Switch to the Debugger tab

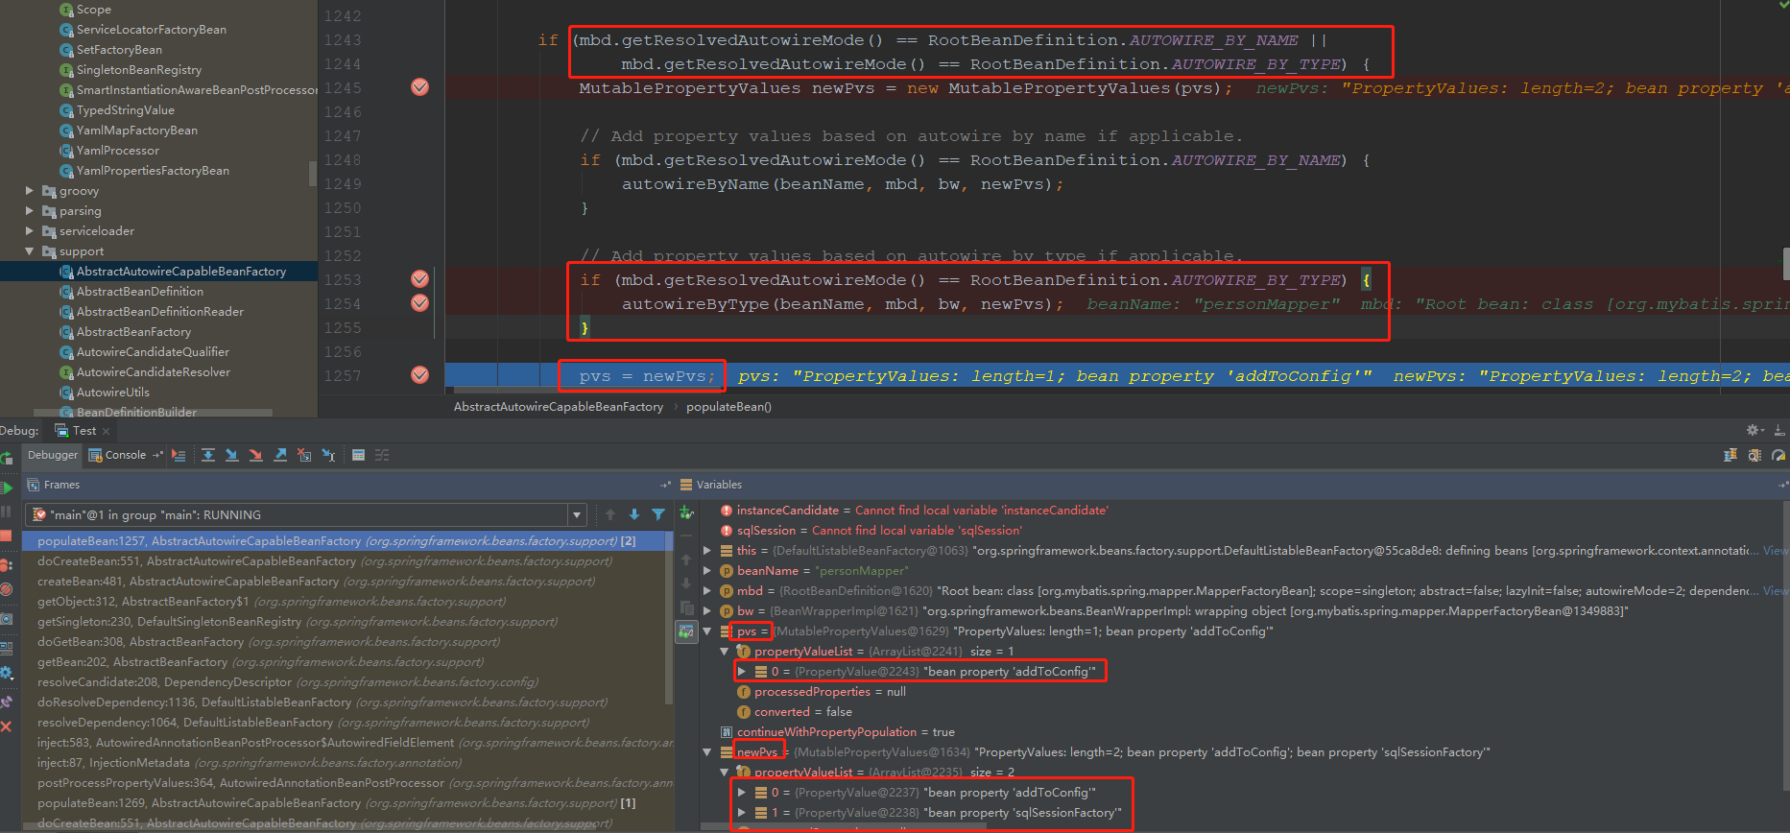(52, 455)
